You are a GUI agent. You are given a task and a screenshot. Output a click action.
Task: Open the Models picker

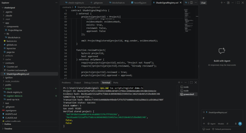[x=221, y=124]
